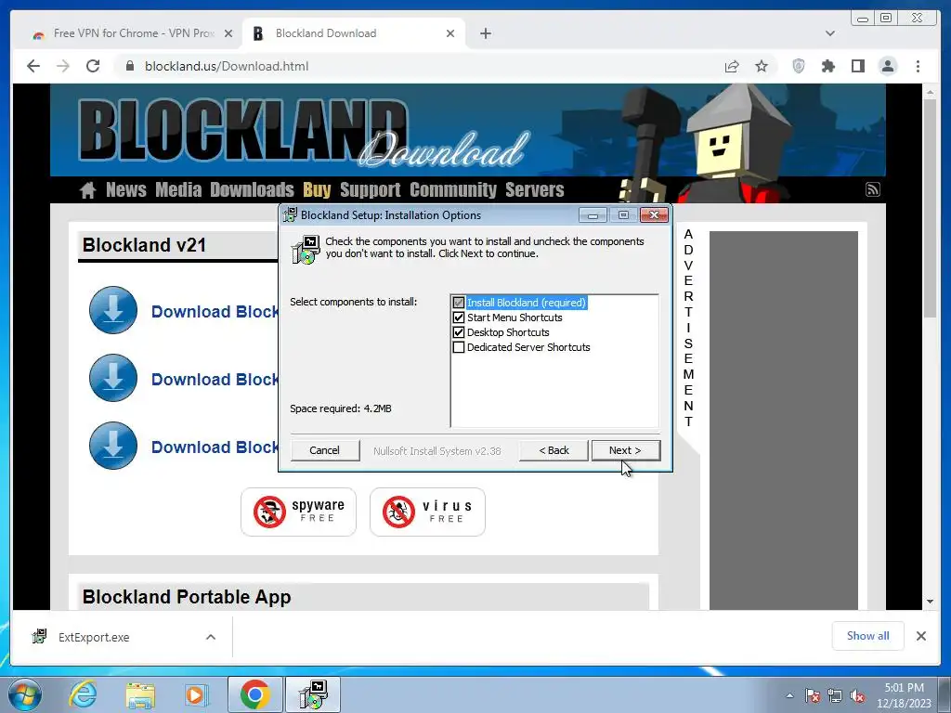Close the Free VPN for Chrome tab
951x713 pixels.
[x=228, y=33]
